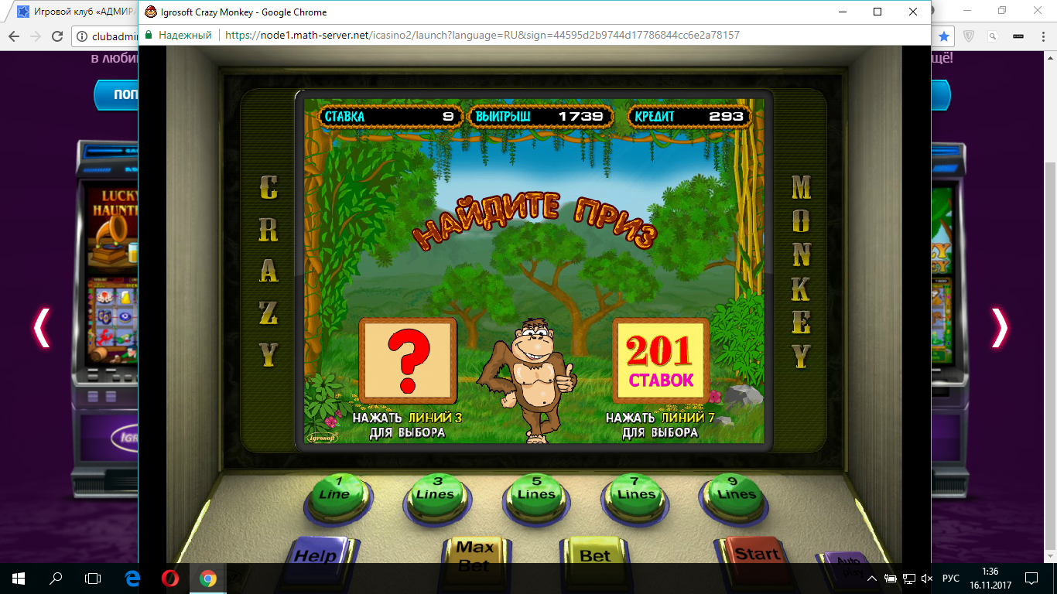
Task: Click the ВЫИГРЫШ 1739 win display
Action: coord(541,117)
